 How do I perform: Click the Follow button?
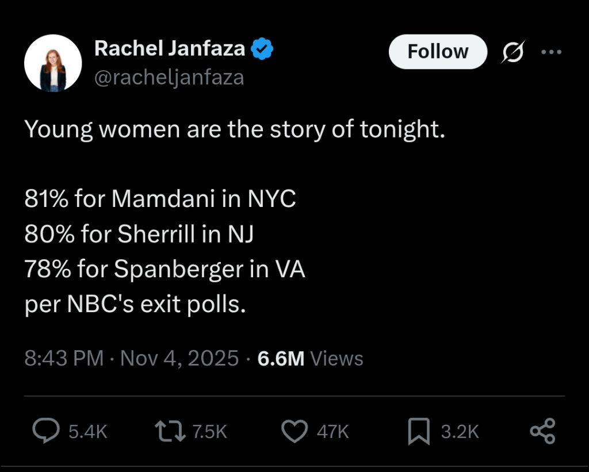(438, 52)
